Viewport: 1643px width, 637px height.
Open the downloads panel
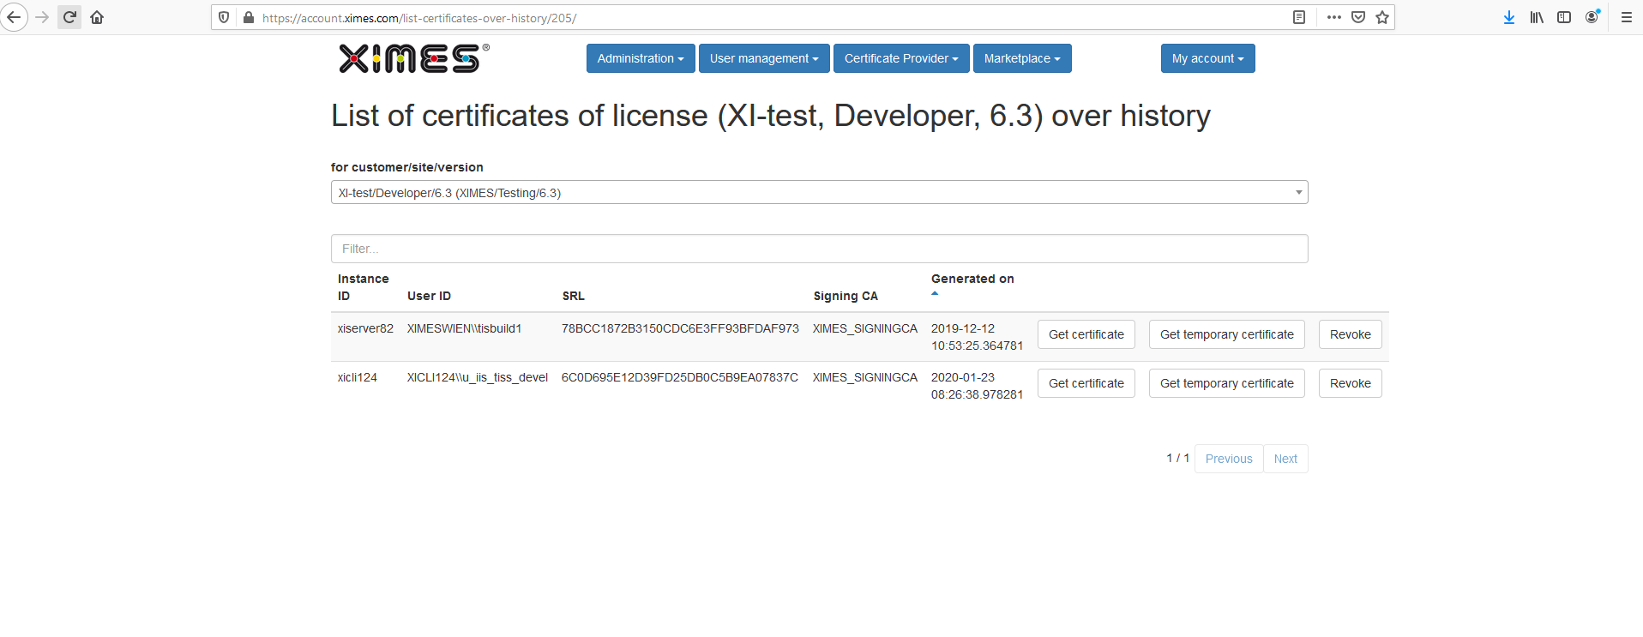click(x=1509, y=17)
